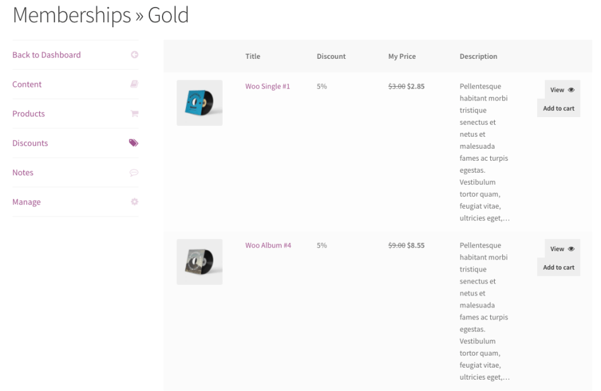Add Woo Single #1 to cart
The image size is (601, 391).
click(558, 108)
